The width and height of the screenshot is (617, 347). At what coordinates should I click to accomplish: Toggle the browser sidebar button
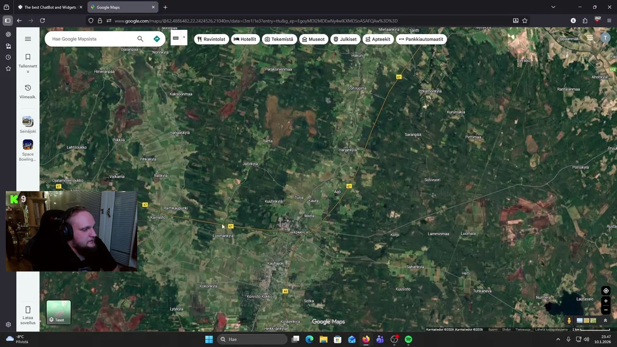click(x=8, y=21)
